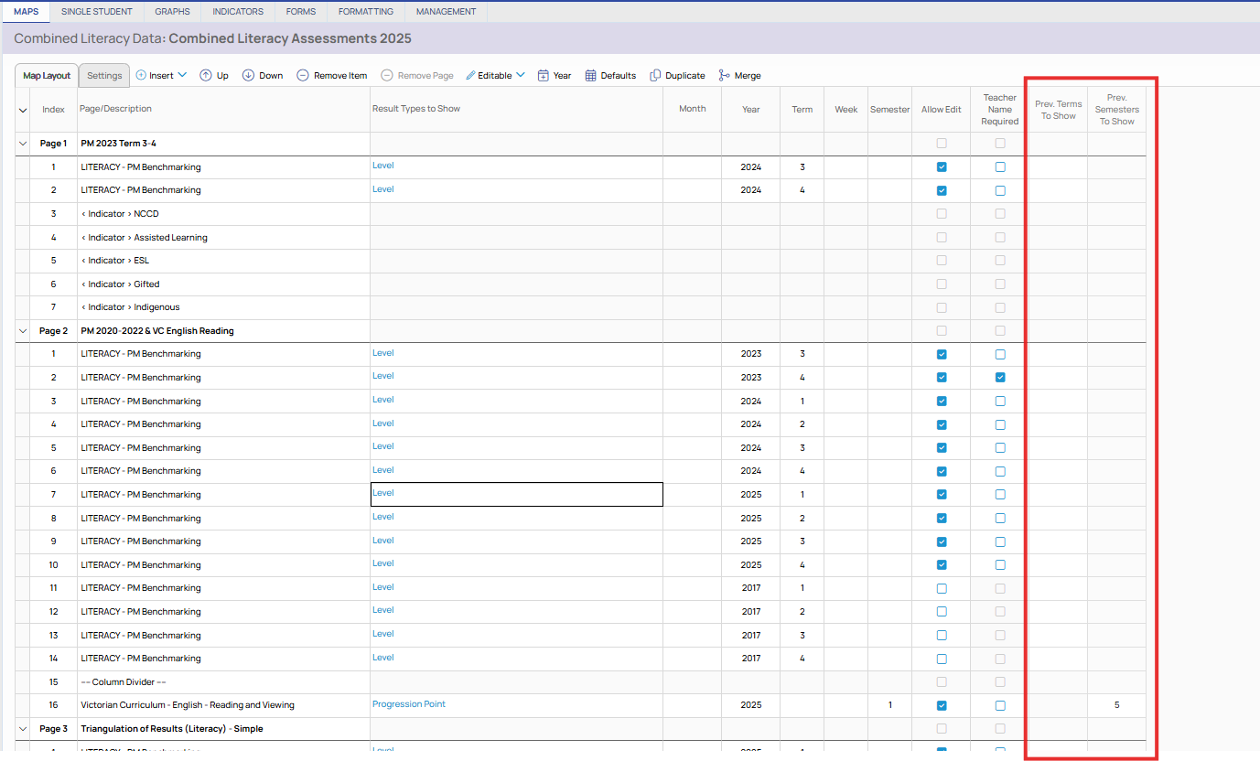The width and height of the screenshot is (1260, 761).
Task: Click the Year cell "2017" in Term 2 row
Action: coord(751,612)
